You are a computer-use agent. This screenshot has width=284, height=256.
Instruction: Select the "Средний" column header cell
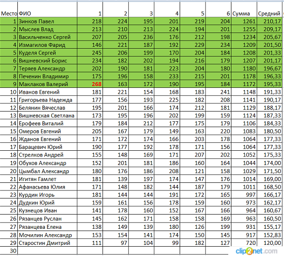[269, 13]
